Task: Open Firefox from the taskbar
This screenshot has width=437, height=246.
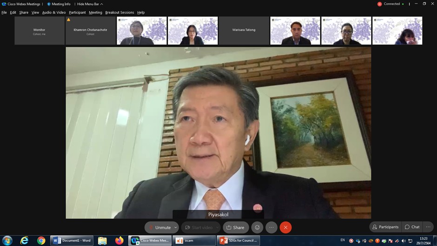Action: tap(119, 240)
